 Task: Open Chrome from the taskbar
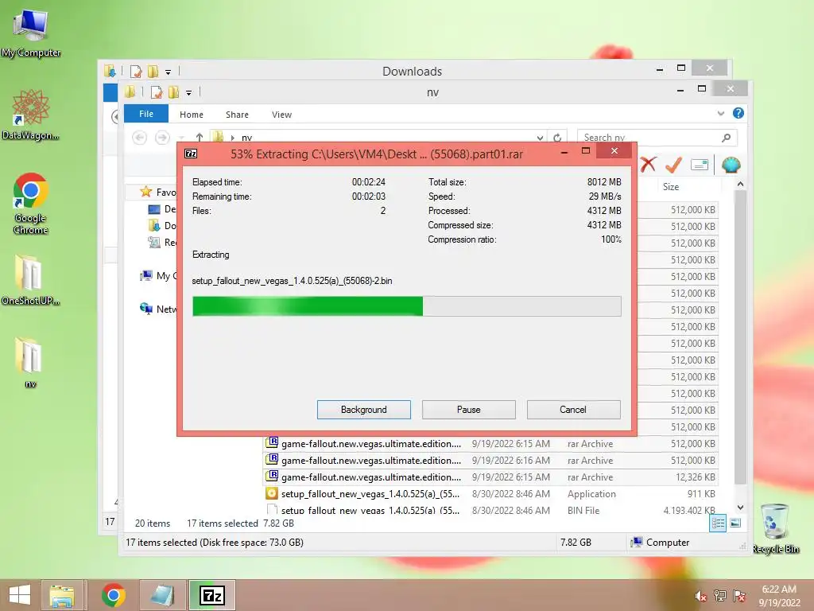pyautogui.click(x=113, y=595)
